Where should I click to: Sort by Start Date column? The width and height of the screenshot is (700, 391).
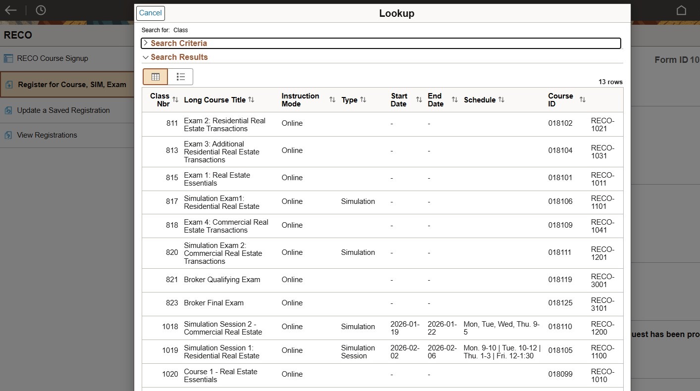419,100
